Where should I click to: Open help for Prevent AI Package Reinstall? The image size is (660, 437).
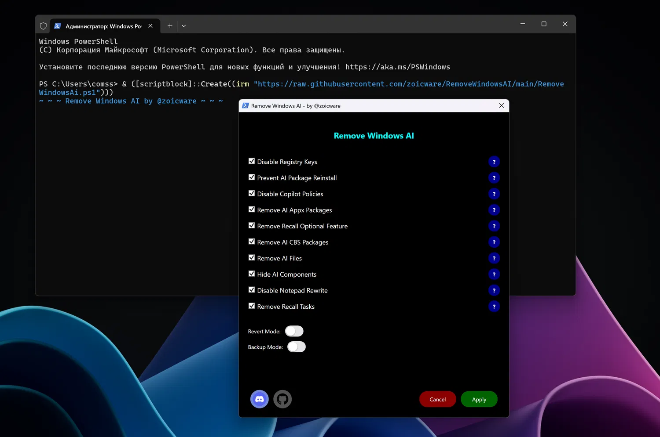coord(494,178)
